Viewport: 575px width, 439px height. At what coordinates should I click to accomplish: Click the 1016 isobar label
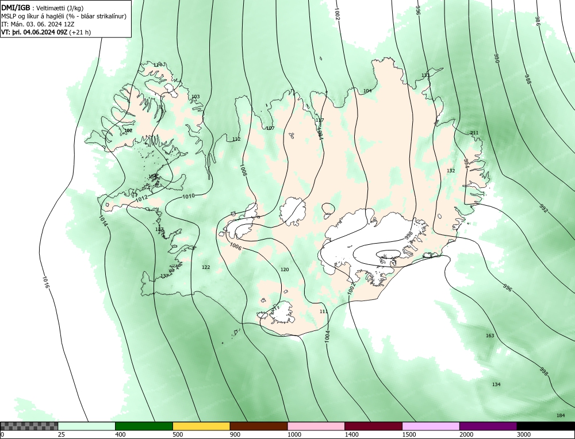[x=45, y=282]
